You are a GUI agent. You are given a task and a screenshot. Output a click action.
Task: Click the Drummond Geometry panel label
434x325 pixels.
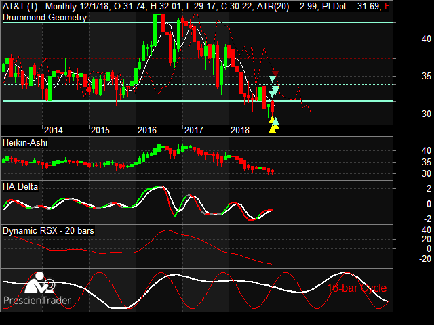tap(45, 18)
